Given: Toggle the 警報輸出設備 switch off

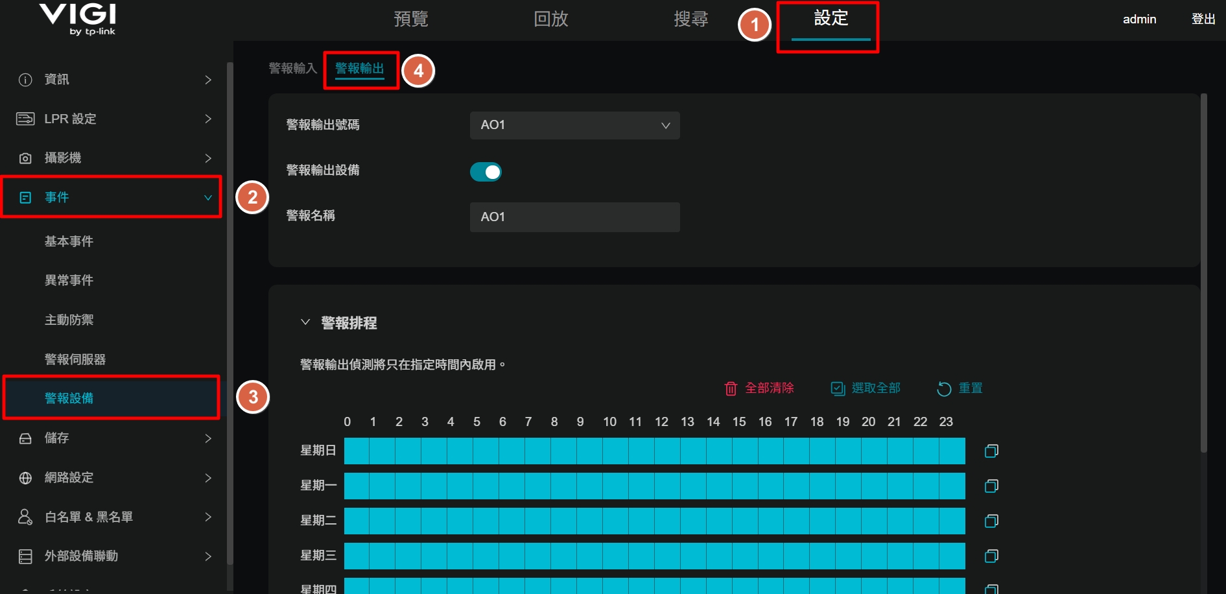Looking at the screenshot, I should click(x=486, y=172).
